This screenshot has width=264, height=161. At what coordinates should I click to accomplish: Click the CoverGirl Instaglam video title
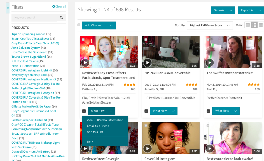(160, 159)
